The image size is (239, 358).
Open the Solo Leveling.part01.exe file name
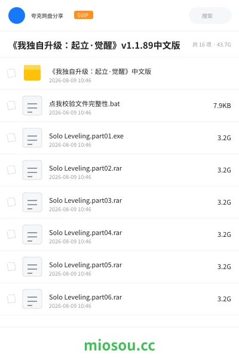tap(86, 136)
